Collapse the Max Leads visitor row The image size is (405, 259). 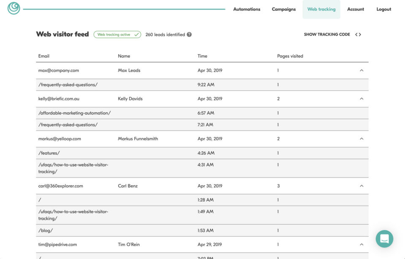pyautogui.click(x=362, y=71)
